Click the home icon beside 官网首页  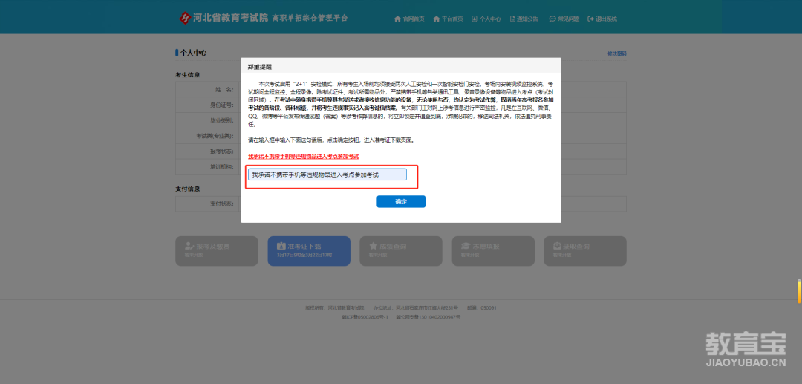pyautogui.click(x=397, y=19)
